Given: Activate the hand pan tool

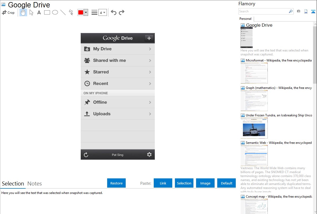Looking at the screenshot, I should pos(23,12).
